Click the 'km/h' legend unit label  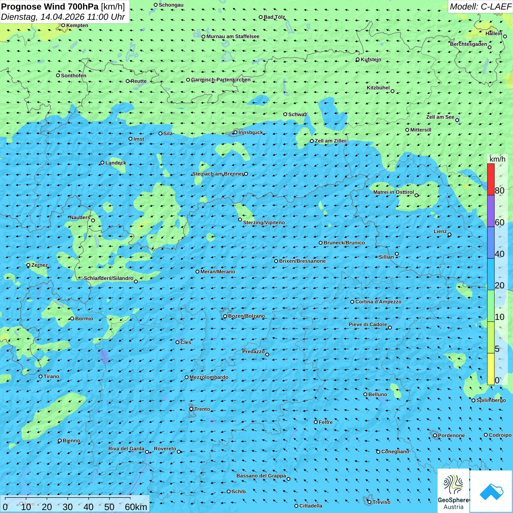coord(497,159)
